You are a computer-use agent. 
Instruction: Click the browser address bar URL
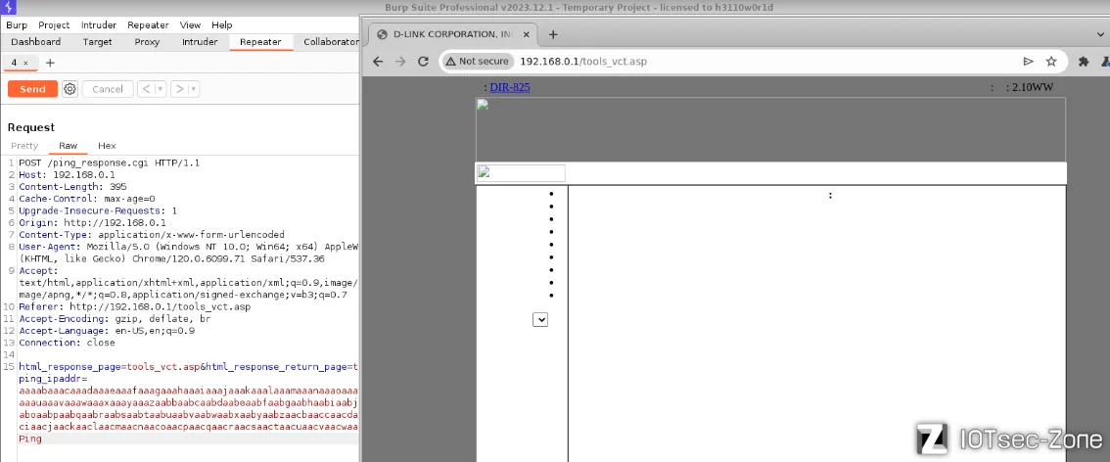[x=583, y=62]
